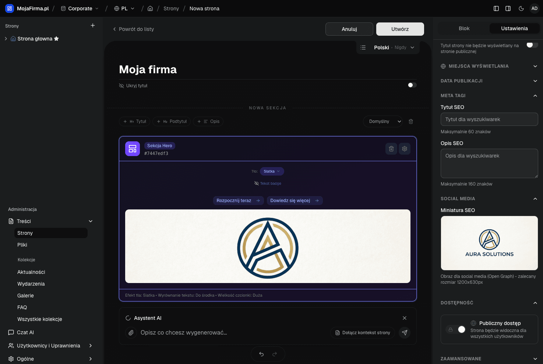
Task: Open the home breadcrumb icon
Action: pyautogui.click(x=150, y=8)
